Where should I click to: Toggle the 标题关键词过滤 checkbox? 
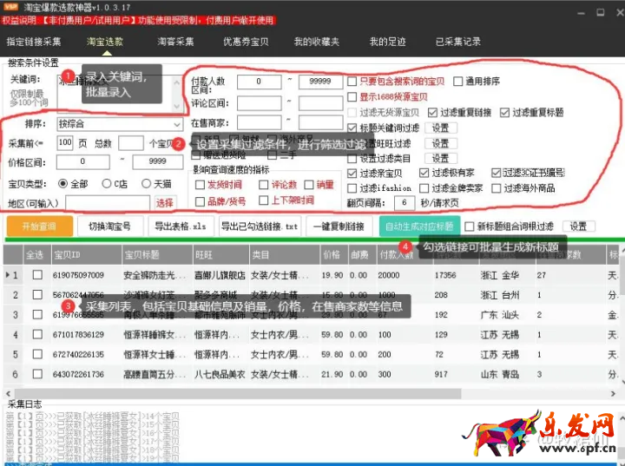352,128
